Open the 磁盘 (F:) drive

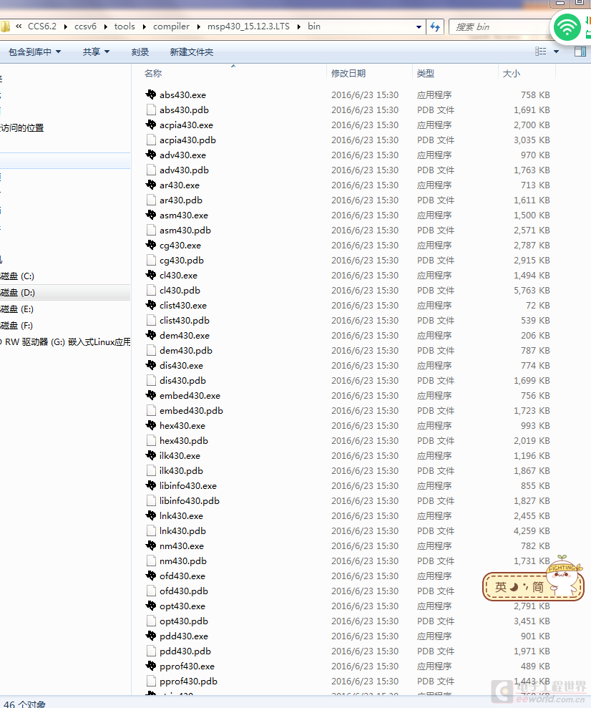(16, 326)
